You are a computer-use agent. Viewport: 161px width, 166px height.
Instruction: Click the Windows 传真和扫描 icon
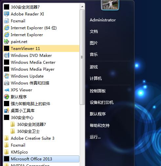[7, 83]
